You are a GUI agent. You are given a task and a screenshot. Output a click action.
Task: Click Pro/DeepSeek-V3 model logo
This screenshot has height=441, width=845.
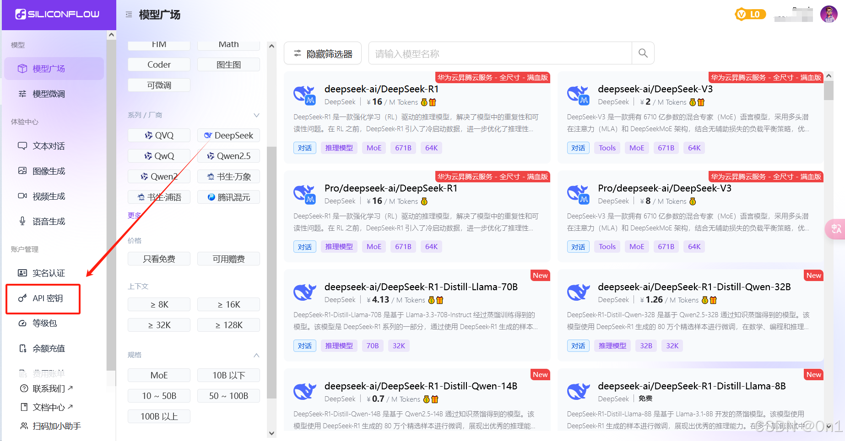[x=578, y=194]
